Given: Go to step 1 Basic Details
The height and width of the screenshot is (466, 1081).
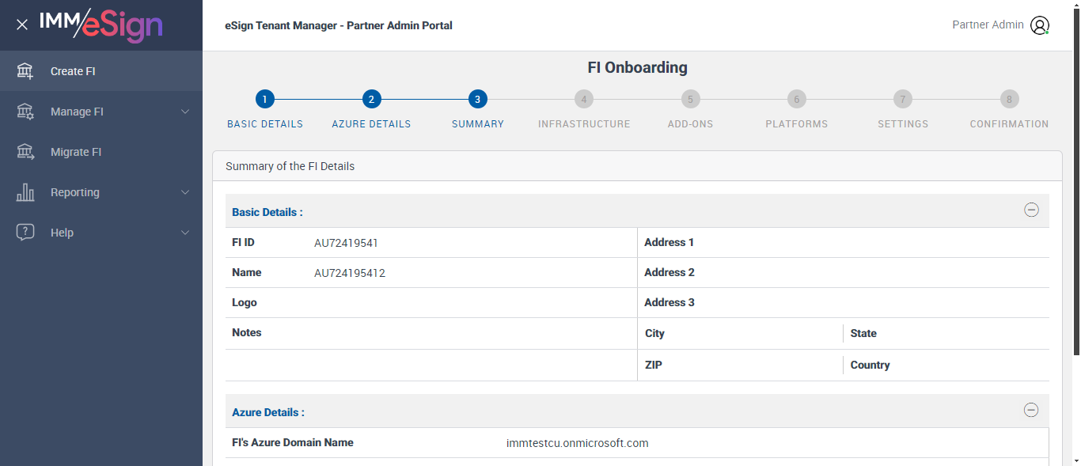Looking at the screenshot, I should pos(265,100).
